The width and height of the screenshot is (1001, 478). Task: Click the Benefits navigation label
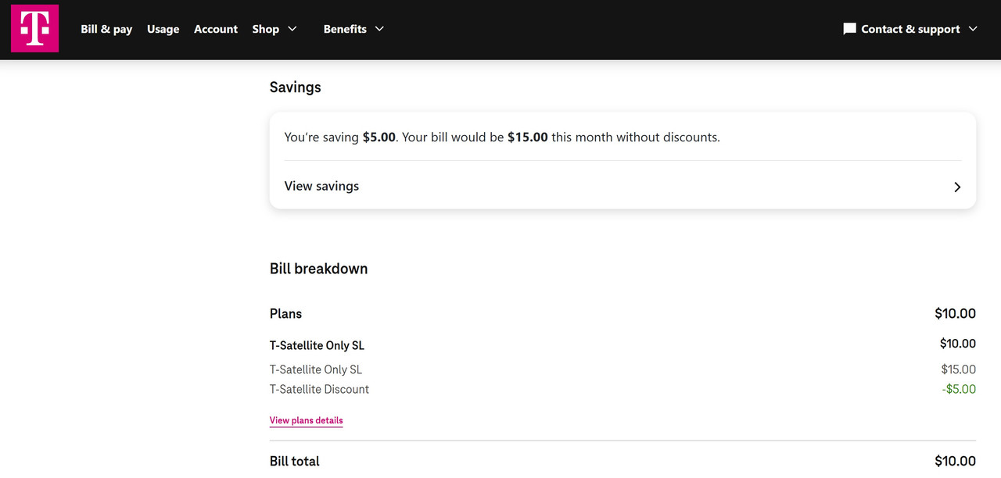345,29
